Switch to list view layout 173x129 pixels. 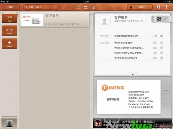(78, 7)
